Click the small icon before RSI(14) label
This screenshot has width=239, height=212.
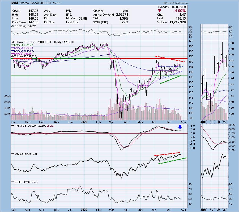tap(13, 26)
